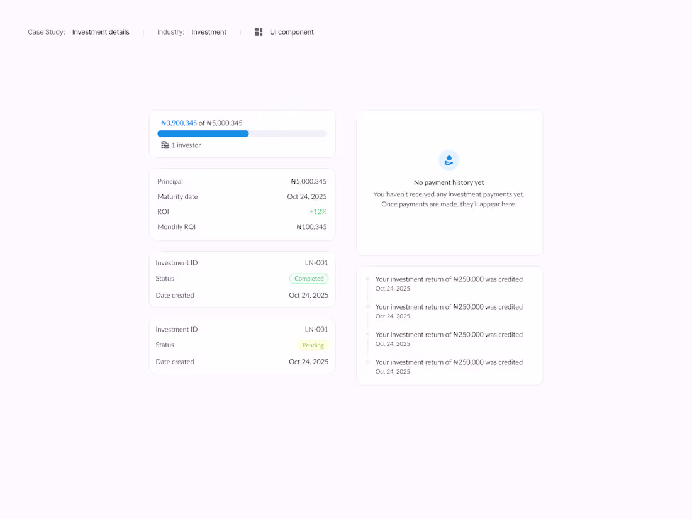Expand the Principal details card

242,204
